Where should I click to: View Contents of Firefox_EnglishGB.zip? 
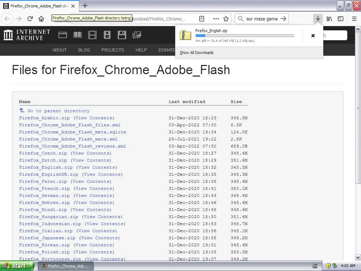(x=102, y=174)
